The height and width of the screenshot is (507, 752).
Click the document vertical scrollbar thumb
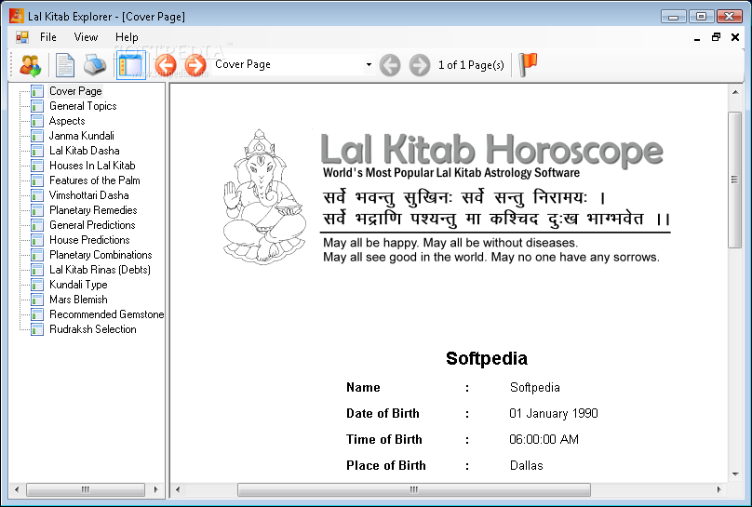734,180
